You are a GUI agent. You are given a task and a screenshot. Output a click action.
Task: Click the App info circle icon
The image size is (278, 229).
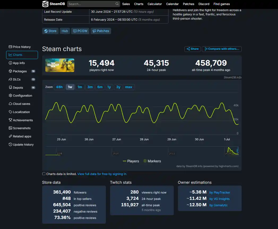pos(10,63)
